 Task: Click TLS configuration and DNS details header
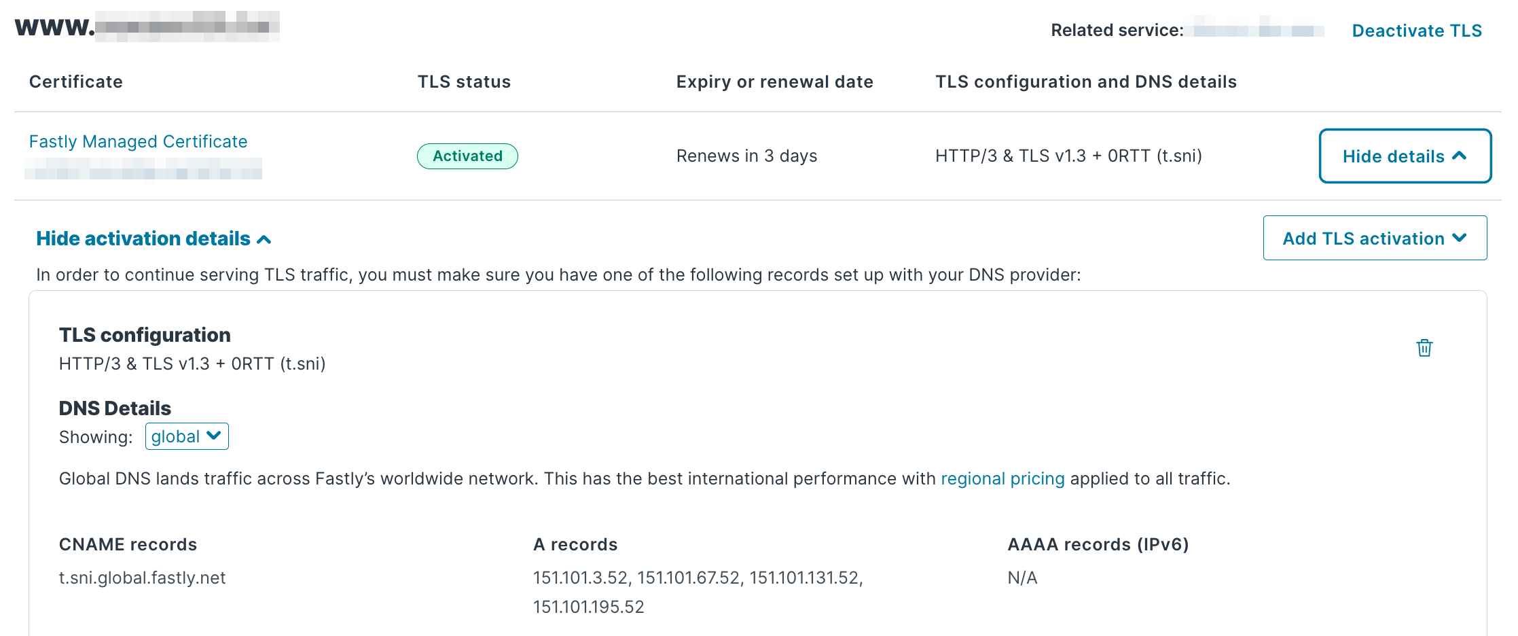pyautogui.click(x=1085, y=82)
